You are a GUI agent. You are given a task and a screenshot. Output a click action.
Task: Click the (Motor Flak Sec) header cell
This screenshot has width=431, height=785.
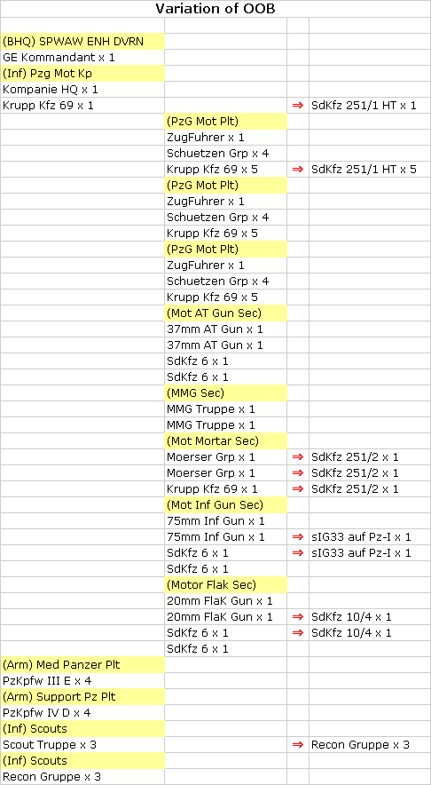click(x=226, y=584)
